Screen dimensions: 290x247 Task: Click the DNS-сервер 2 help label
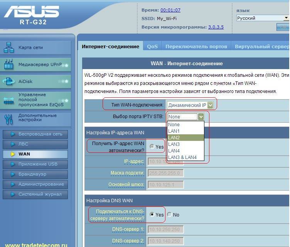tap(128, 241)
